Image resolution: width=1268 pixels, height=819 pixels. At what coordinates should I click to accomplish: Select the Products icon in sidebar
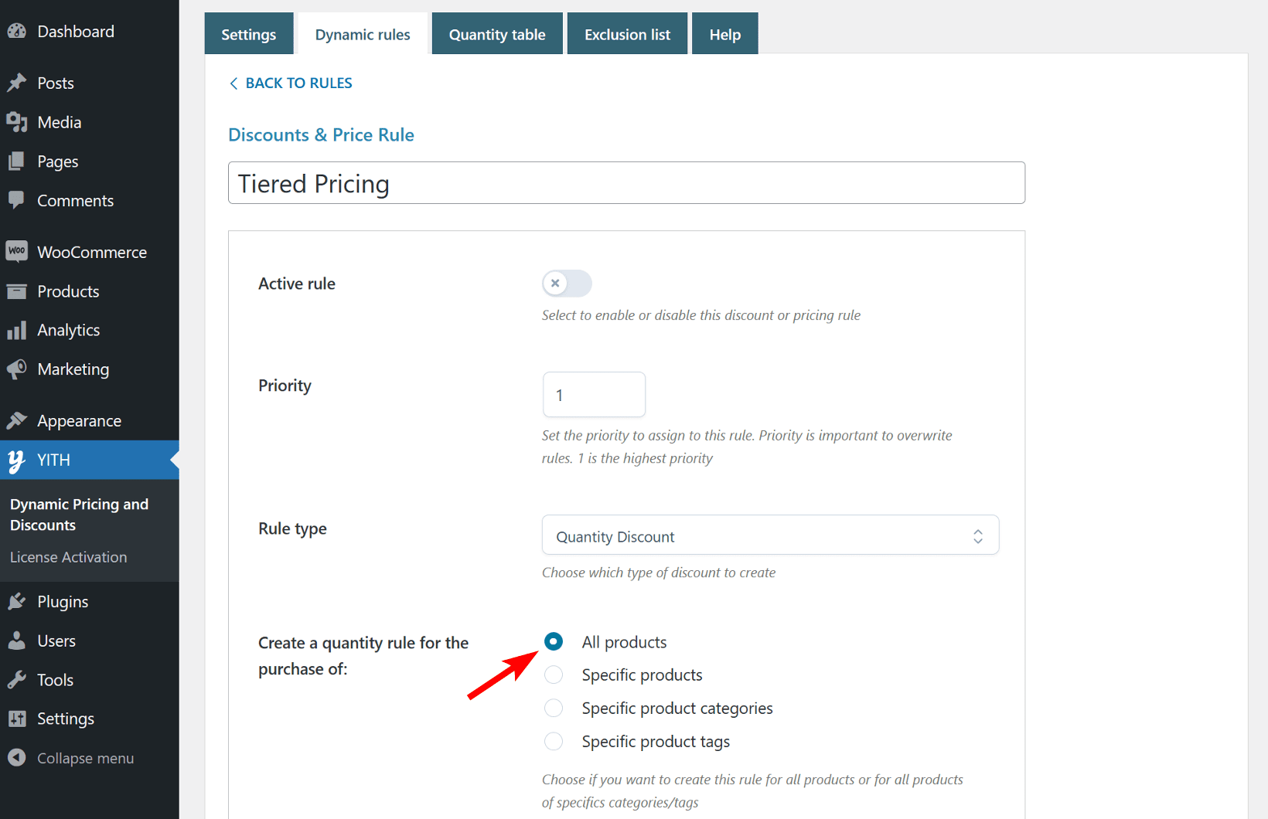pyautogui.click(x=18, y=291)
